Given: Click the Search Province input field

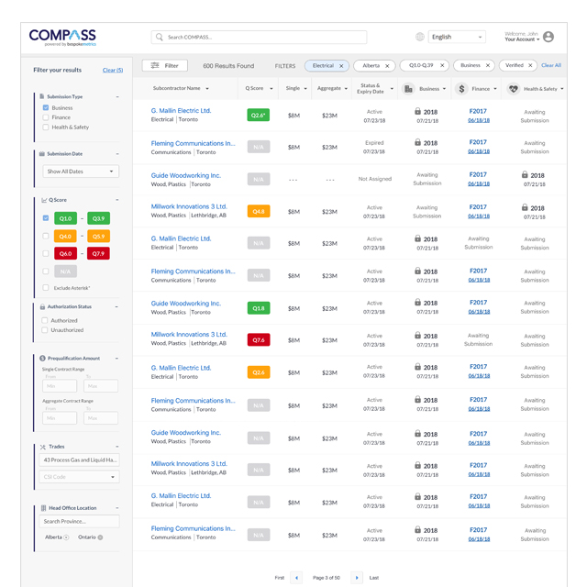Looking at the screenshot, I should 80,522.
